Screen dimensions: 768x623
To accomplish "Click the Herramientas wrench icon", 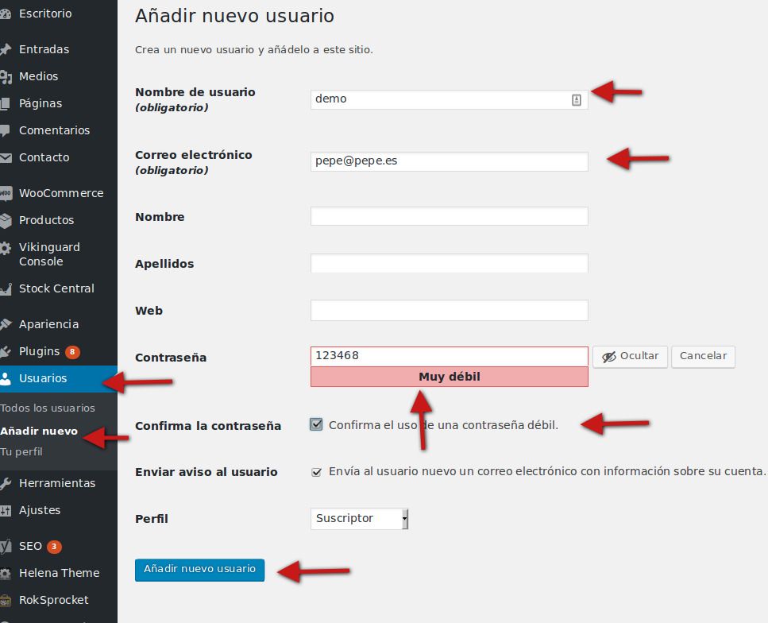I will (x=6, y=484).
